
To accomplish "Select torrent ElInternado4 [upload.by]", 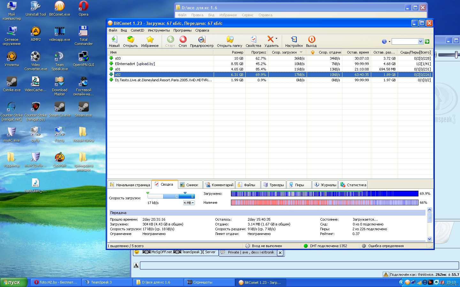I will click(270, 64).
